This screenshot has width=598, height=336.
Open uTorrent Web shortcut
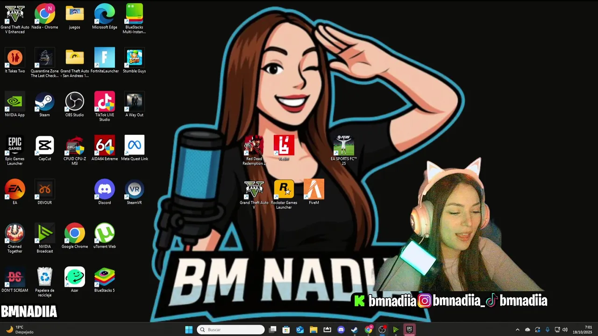[105, 236]
